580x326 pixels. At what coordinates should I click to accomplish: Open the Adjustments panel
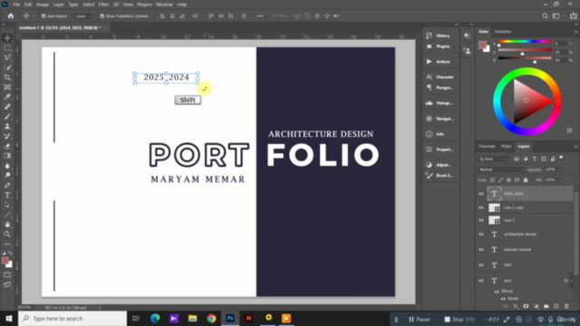click(440, 165)
